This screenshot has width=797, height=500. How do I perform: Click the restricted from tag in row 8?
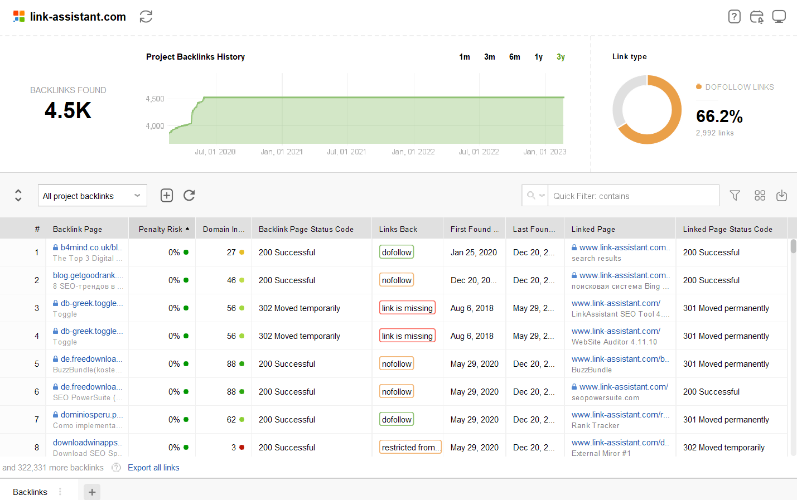(410, 448)
